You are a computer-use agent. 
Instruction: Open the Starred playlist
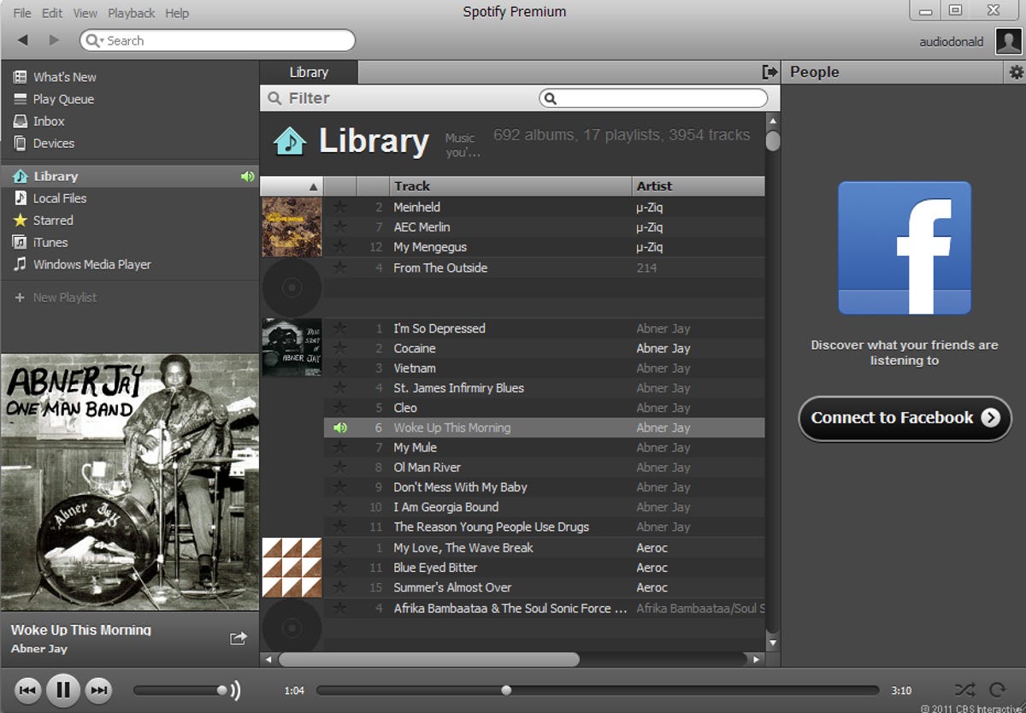point(52,221)
